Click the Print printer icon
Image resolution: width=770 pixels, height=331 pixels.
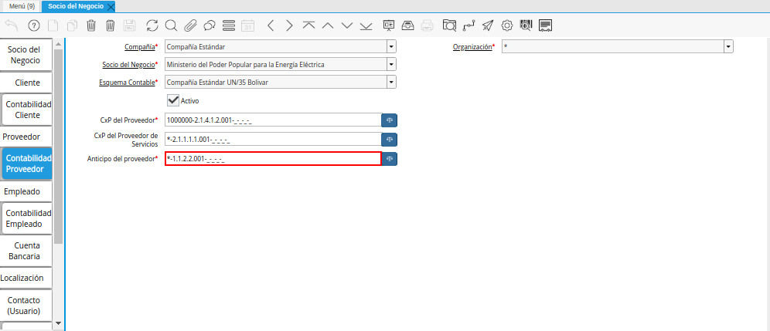(x=428, y=25)
